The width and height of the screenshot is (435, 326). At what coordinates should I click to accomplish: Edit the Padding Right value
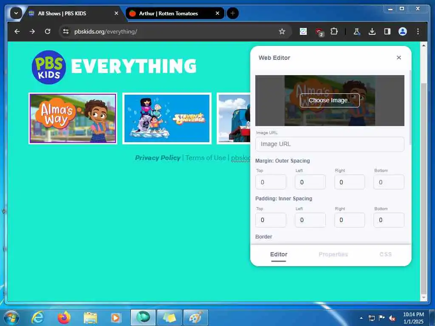point(350,220)
